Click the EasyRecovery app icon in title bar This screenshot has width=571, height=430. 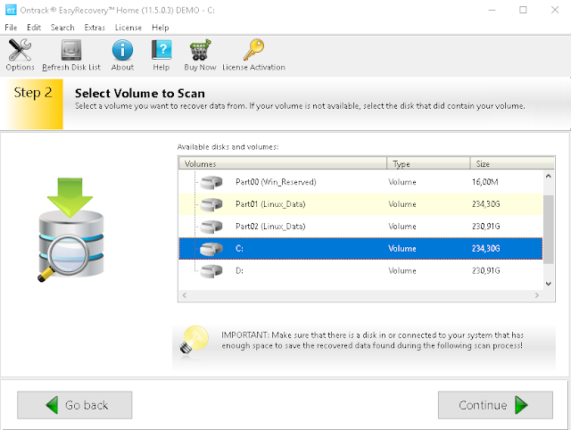[11, 10]
